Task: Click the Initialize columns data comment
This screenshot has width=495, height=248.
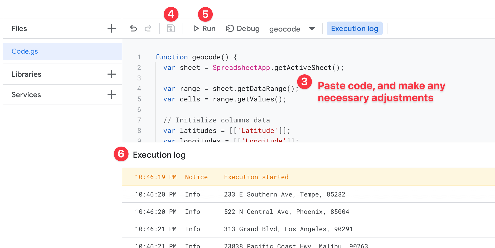Action: [x=217, y=120]
